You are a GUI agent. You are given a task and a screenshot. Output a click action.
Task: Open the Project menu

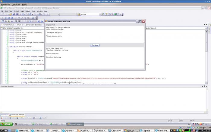[16, 11]
